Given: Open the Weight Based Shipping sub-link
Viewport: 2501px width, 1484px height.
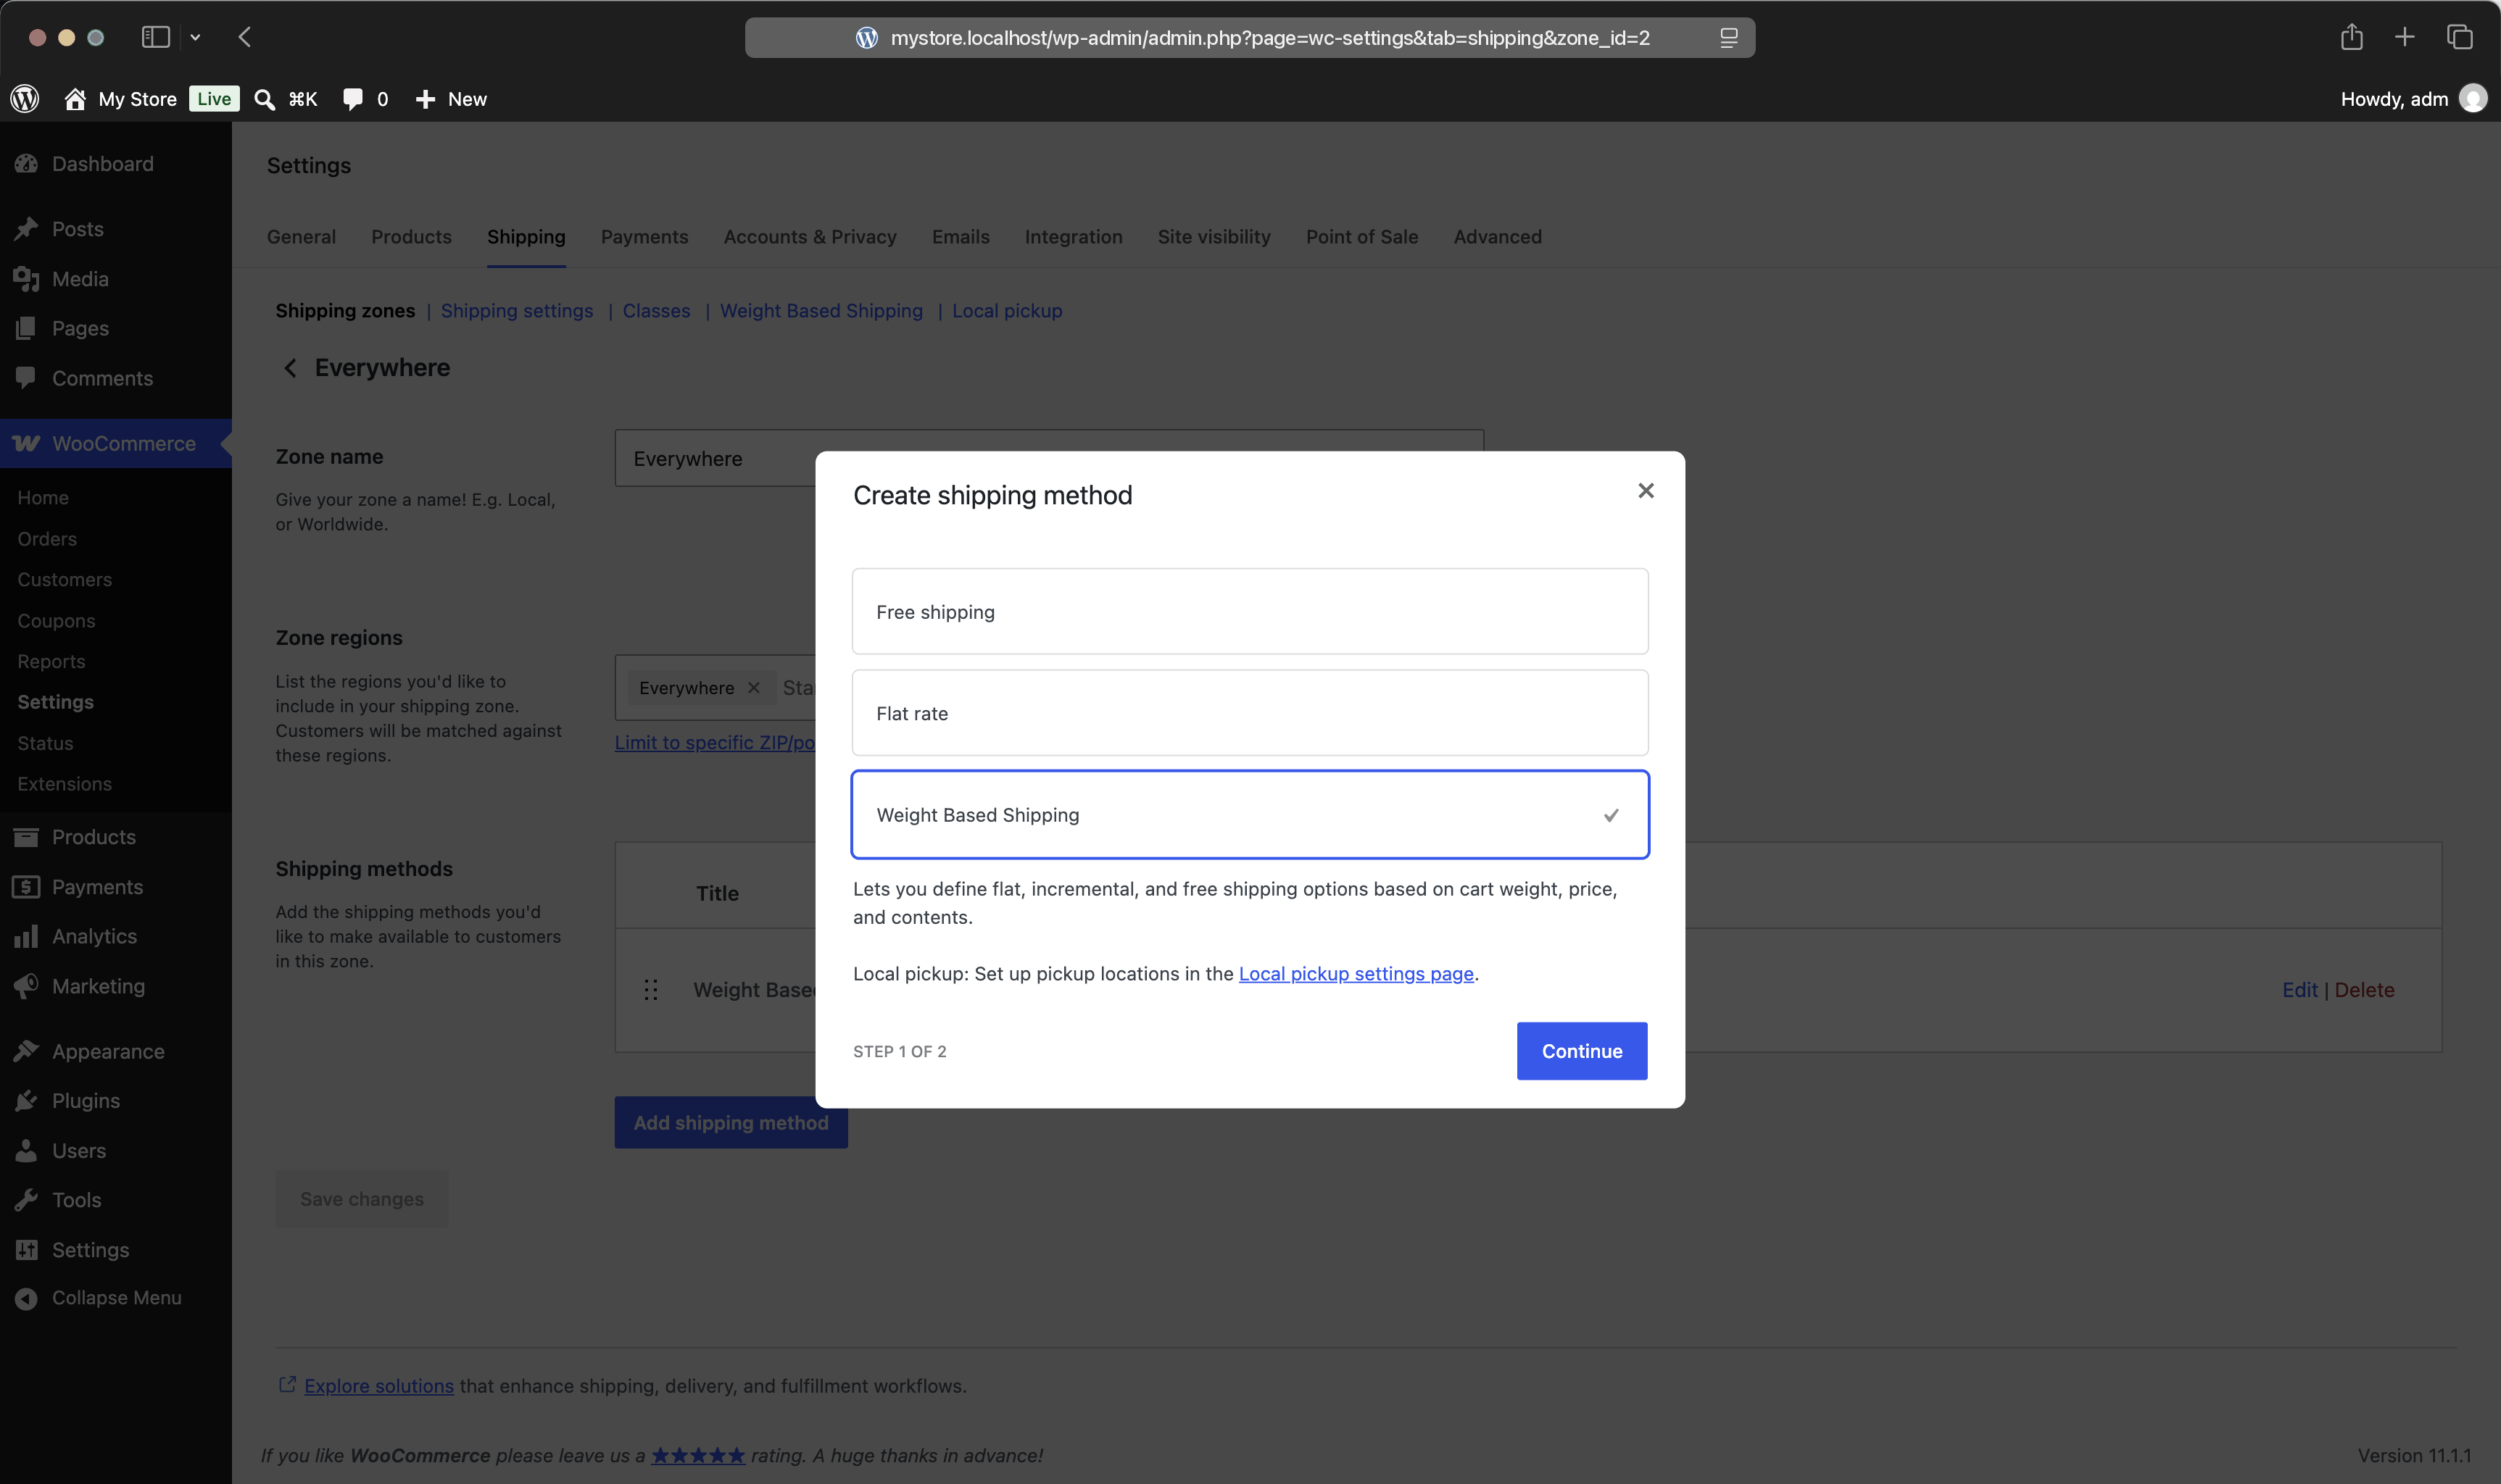Looking at the screenshot, I should [821, 311].
